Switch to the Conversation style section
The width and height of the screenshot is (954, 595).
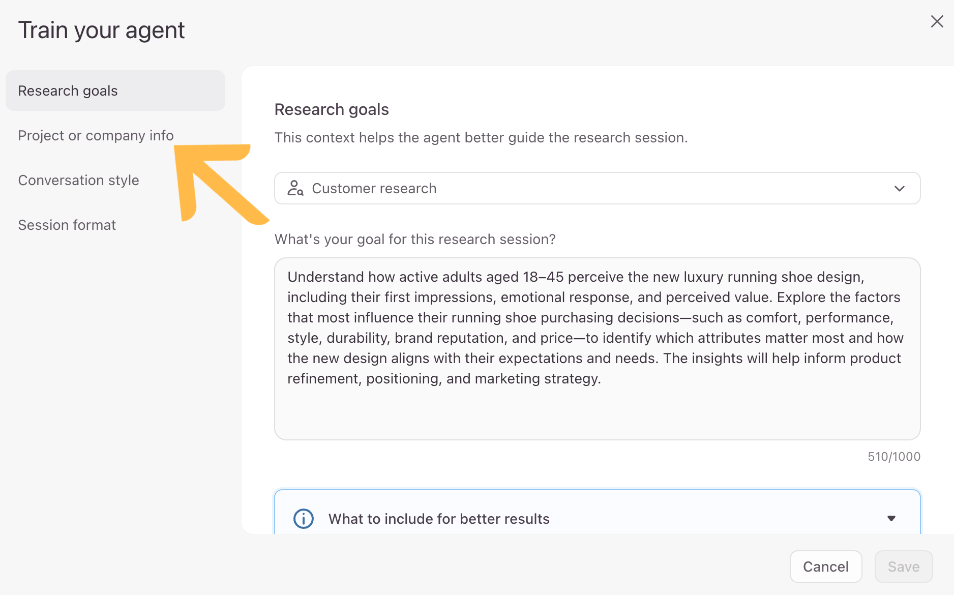coord(78,180)
